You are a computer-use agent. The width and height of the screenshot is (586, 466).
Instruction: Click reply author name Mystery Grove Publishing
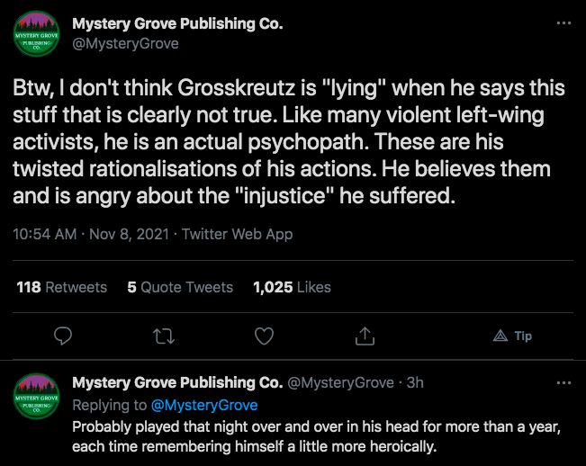(176, 383)
